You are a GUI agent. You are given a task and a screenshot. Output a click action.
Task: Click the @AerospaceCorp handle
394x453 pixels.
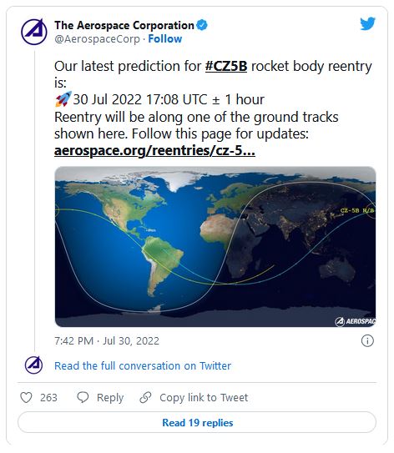[97, 39]
